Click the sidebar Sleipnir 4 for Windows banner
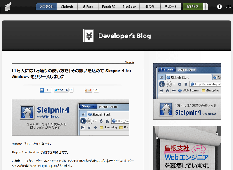This screenshot has width=233, height=170. [187, 91]
